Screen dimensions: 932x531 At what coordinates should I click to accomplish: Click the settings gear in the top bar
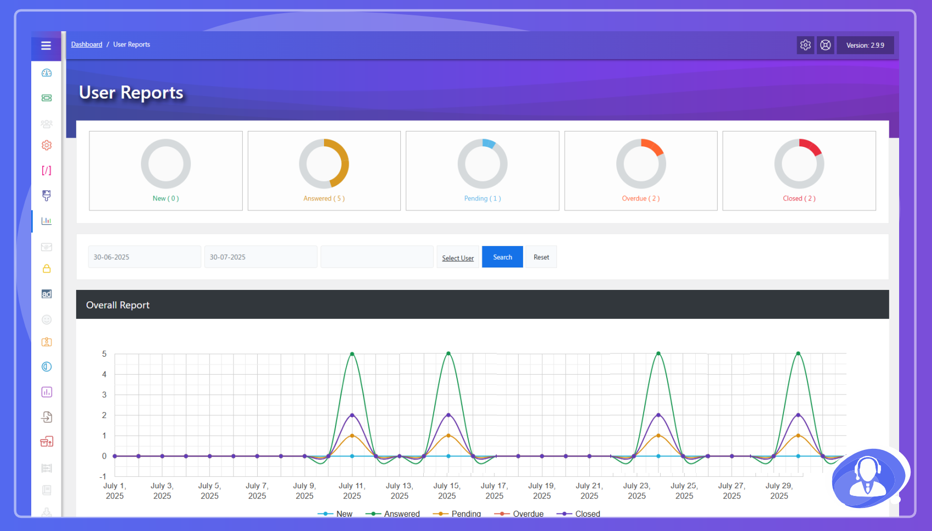(x=805, y=45)
